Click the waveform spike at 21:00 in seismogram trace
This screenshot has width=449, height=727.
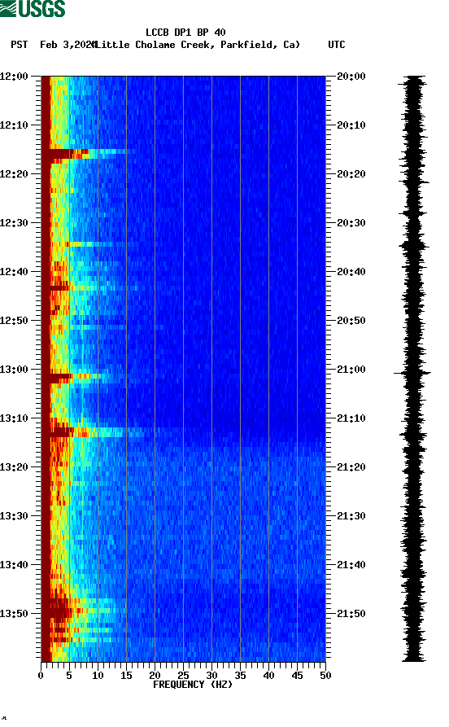click(x=412, y=372)
